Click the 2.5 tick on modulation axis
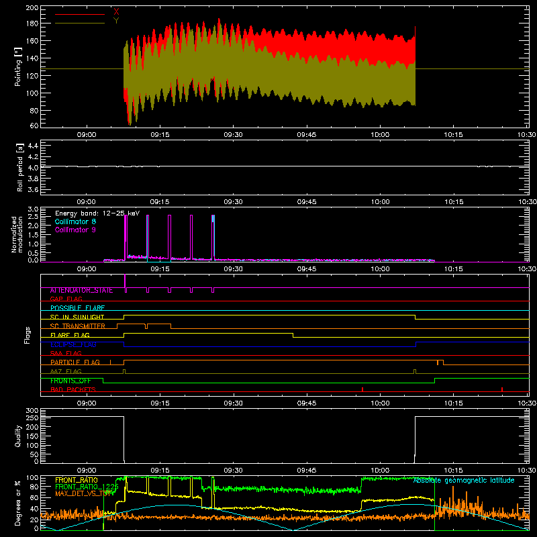This screenshot has width=537, height=537. (x=33, y=217)
